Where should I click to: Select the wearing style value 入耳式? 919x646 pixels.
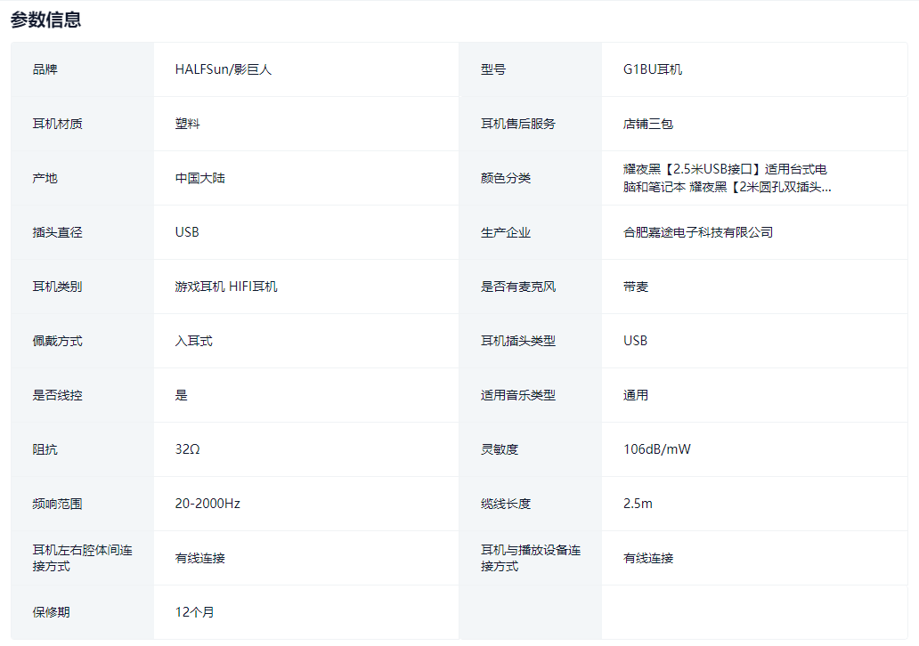(194, 341)
